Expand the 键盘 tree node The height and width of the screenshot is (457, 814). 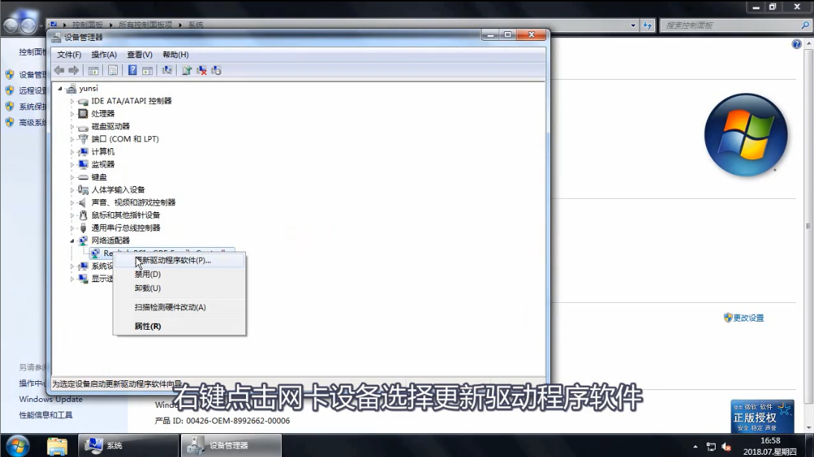coord(72,178)
